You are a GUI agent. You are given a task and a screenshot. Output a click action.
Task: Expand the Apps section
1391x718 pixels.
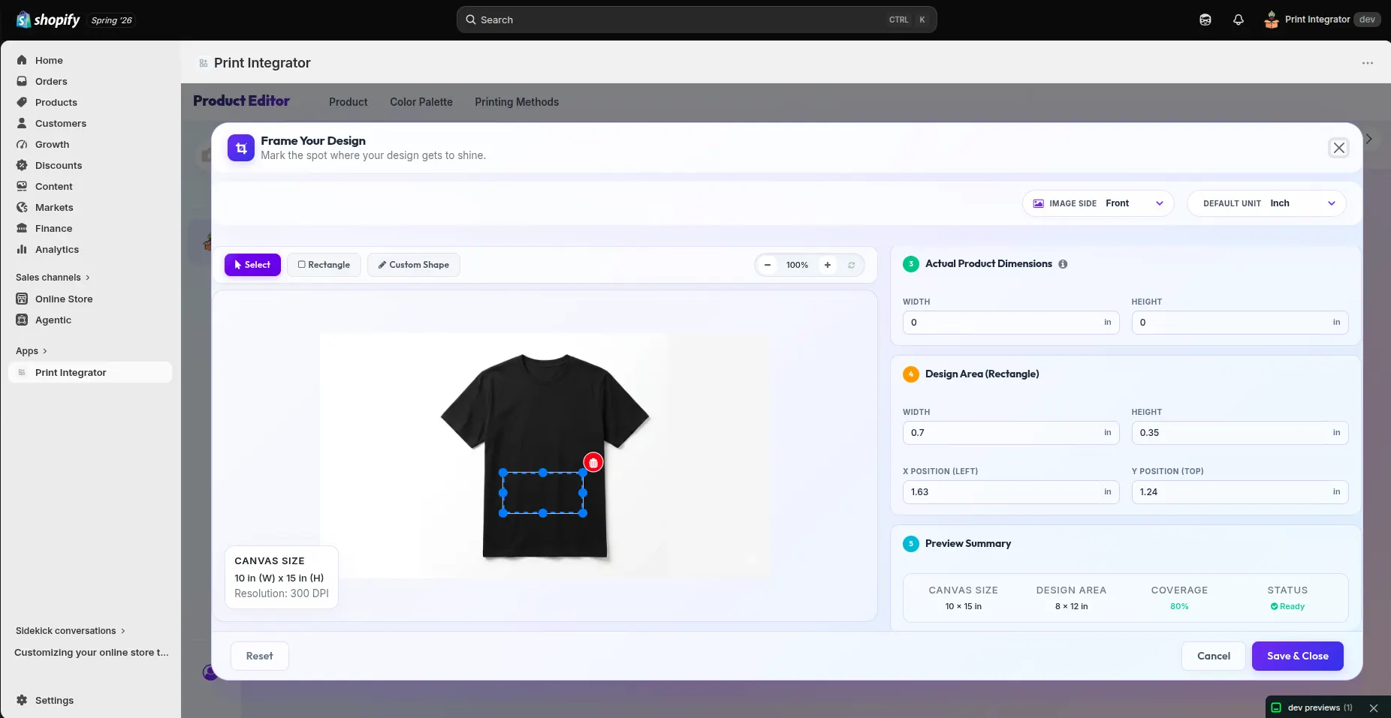point(32,351)
